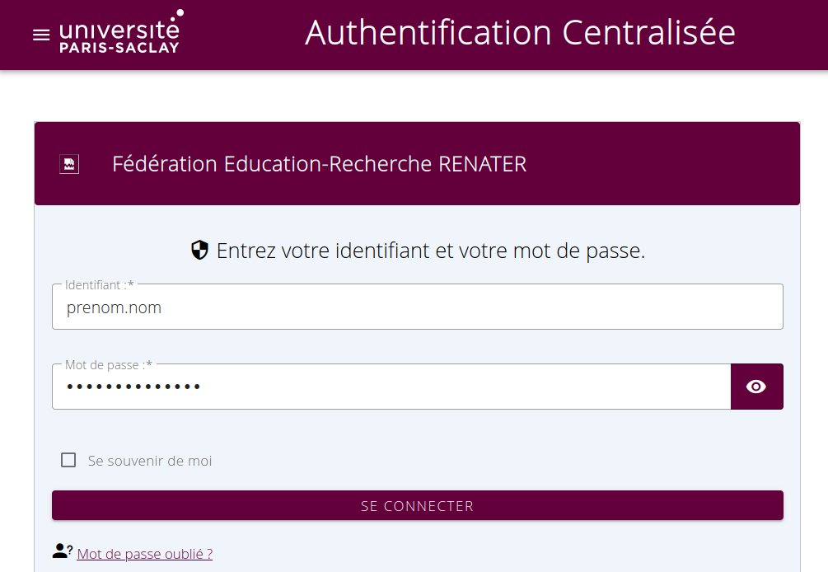828x572 pixels.
Task: Click inside the password field with dots
Action: 391,387
